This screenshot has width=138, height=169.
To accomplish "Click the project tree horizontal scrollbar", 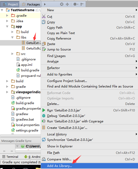I will tap(21, 136).
